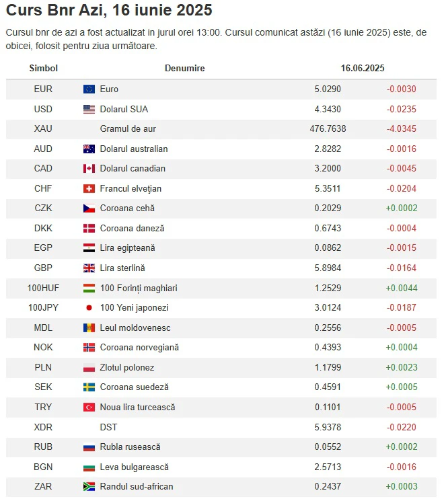Click the Denumire column header
The width and height of the screenshot is (446, 501).
click(185, 68)
